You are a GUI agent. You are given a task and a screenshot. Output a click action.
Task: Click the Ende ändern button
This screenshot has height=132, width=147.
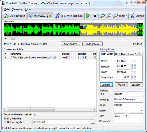click(x=92, y=44)
